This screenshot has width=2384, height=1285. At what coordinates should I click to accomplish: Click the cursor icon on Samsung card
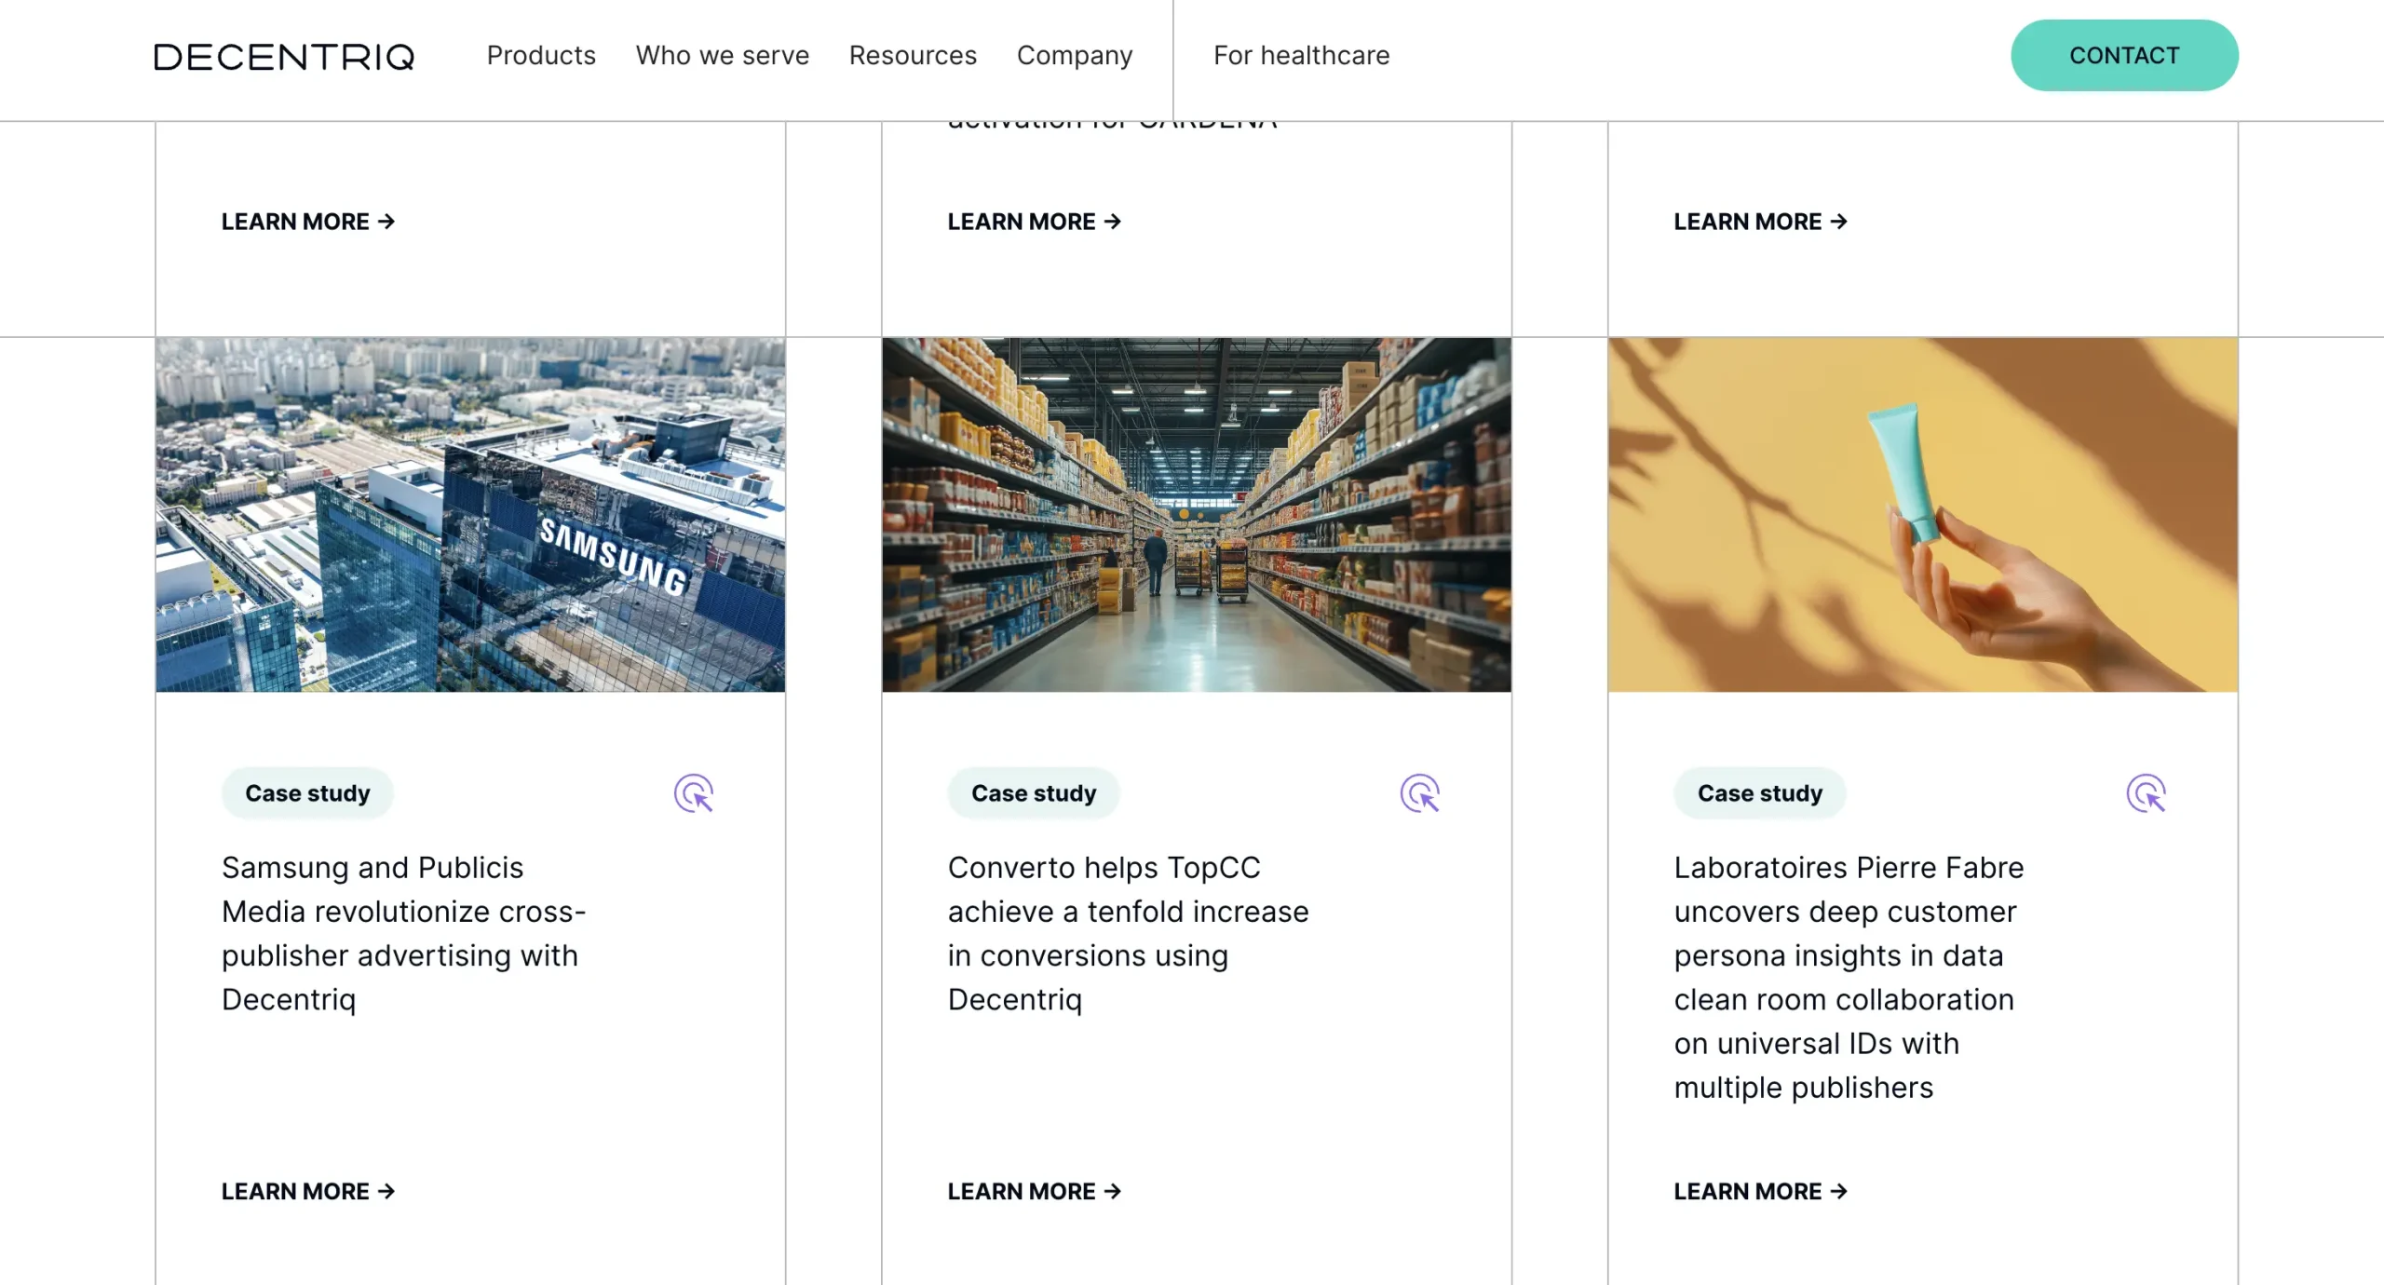(694, 793)
